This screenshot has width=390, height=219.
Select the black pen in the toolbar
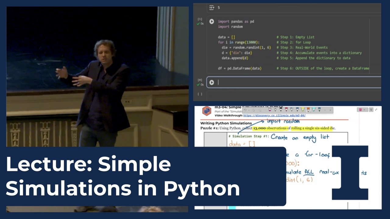pos(281,109)
